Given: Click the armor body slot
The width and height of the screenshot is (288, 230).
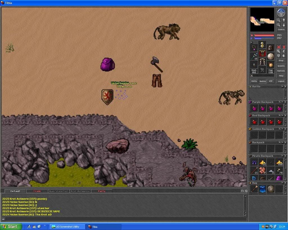Looking at the screenshot, I should click(x=262, y=53).
